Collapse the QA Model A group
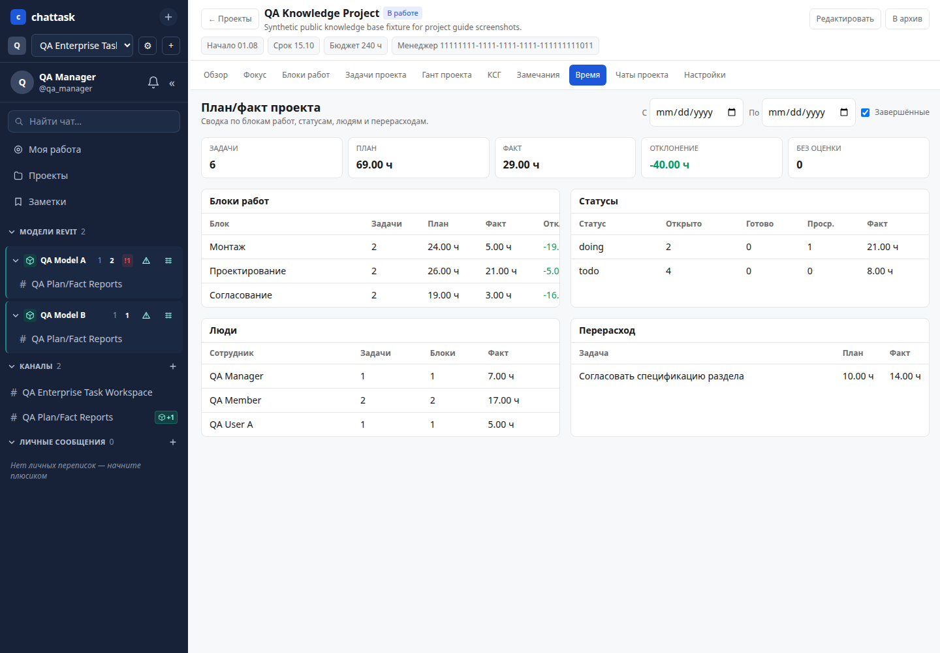940x653 pixels. point(16,261)
